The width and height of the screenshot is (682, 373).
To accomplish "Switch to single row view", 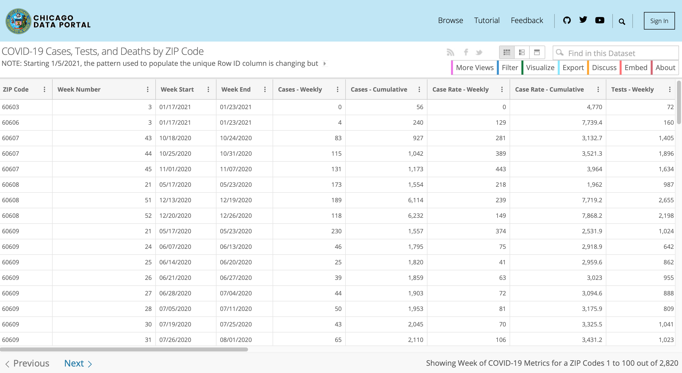I will [537, 52].
